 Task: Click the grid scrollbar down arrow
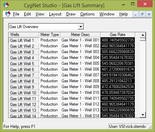pos(143,115)
